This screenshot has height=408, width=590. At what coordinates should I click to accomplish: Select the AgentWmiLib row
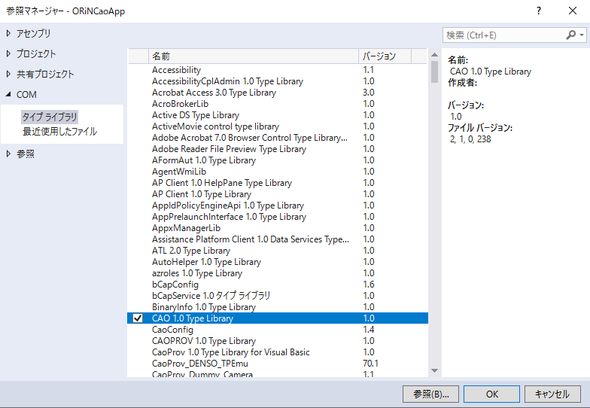click(278, 172)
